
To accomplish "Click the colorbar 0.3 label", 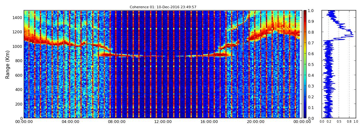I will (311, 86).
